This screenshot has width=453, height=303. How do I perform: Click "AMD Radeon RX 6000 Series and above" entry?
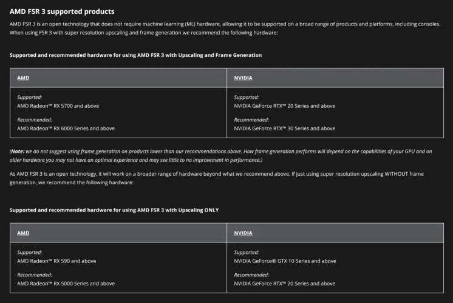(x=66, y=128)
